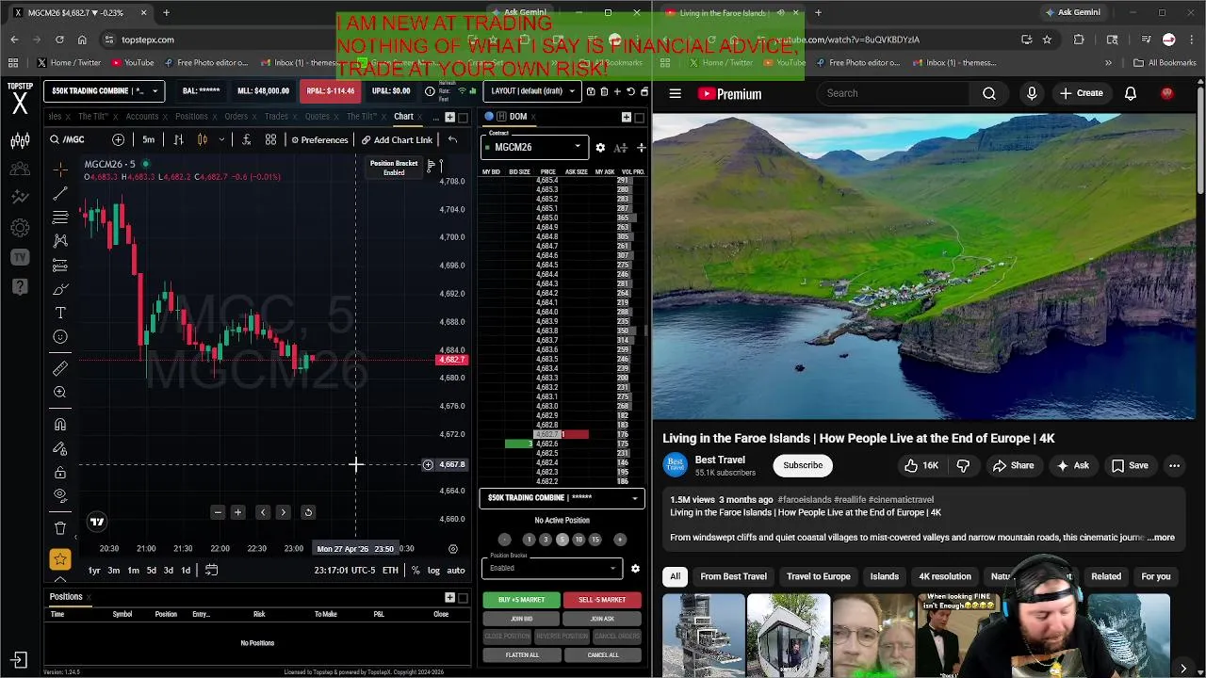Viewport: 1206px width, 678px height.
Task: Switch to Accounts tab
Action: [x=142, y=117]
